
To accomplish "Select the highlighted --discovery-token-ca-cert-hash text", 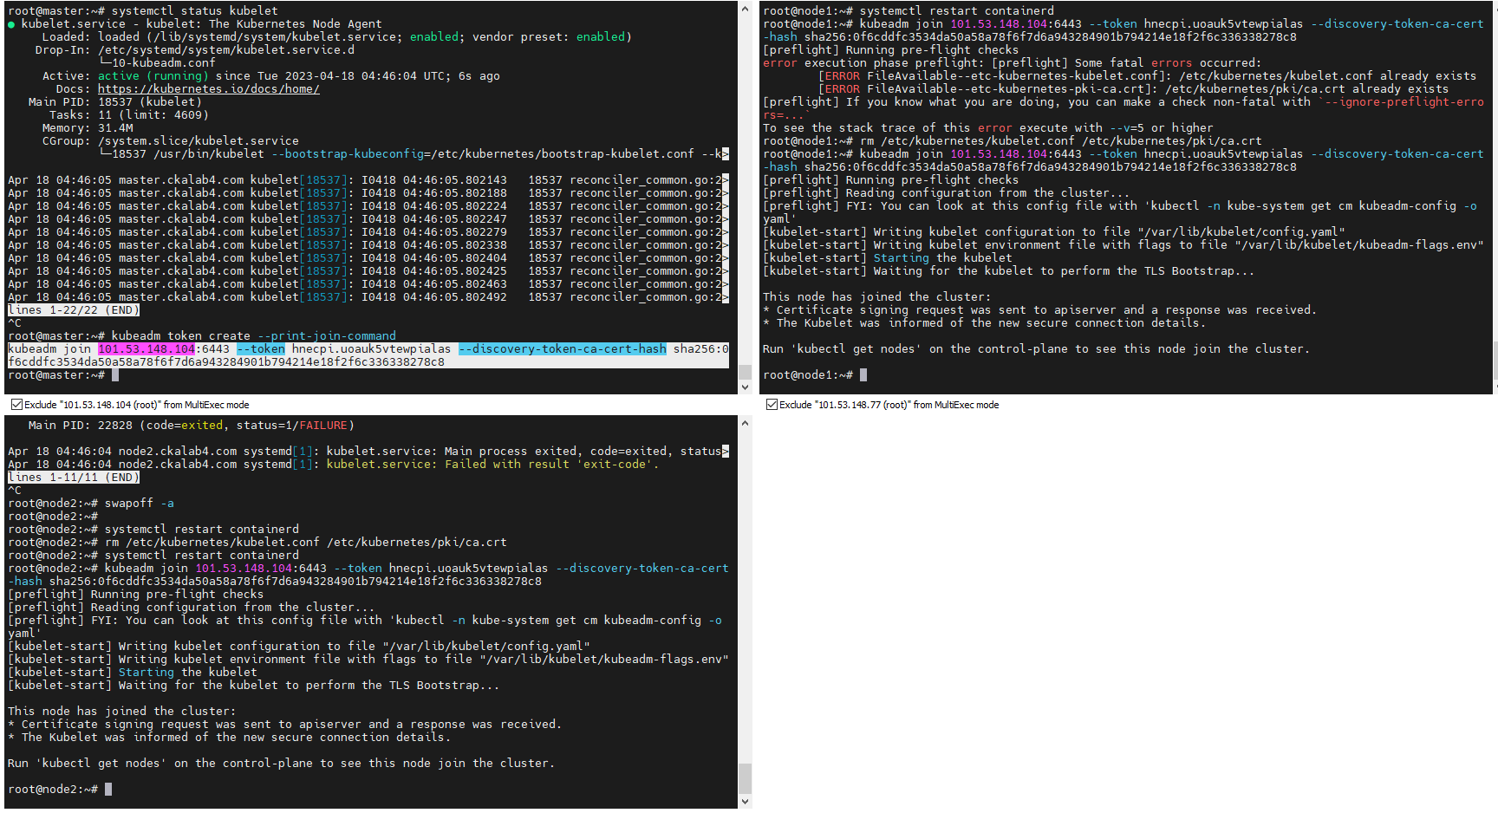I will (x=563, y=348).
